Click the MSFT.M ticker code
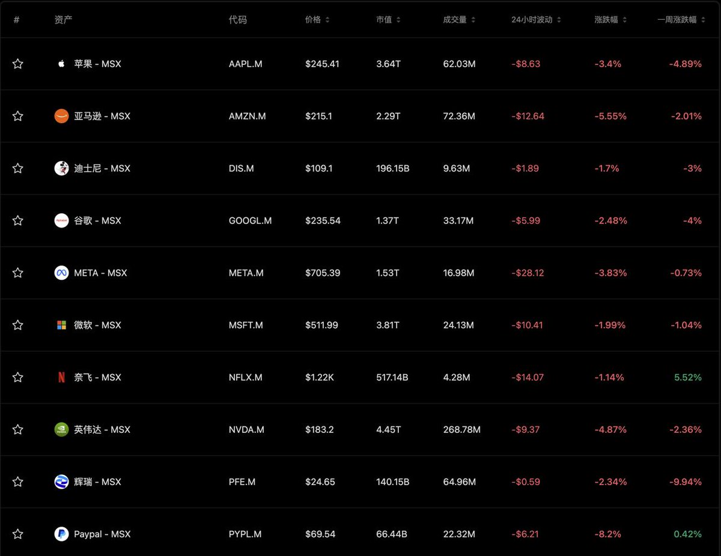 pos(246,325)
